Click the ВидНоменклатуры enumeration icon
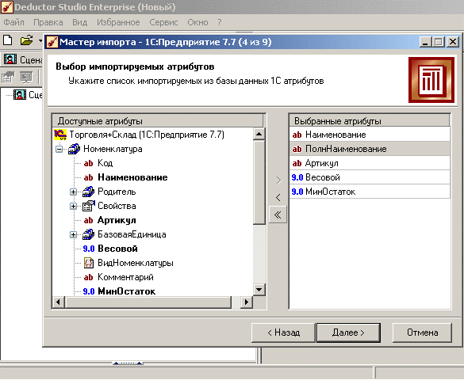464x380 pixels. [89, 263]
